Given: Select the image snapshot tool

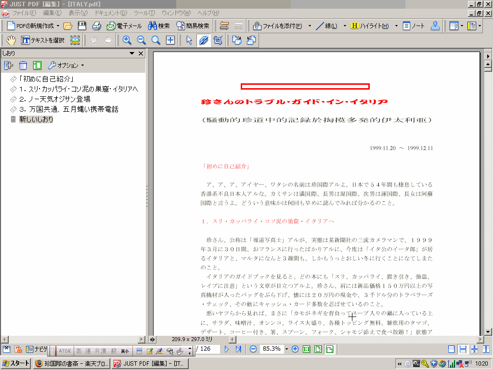Looking at the screenshot, I should (x=75, y=40).
